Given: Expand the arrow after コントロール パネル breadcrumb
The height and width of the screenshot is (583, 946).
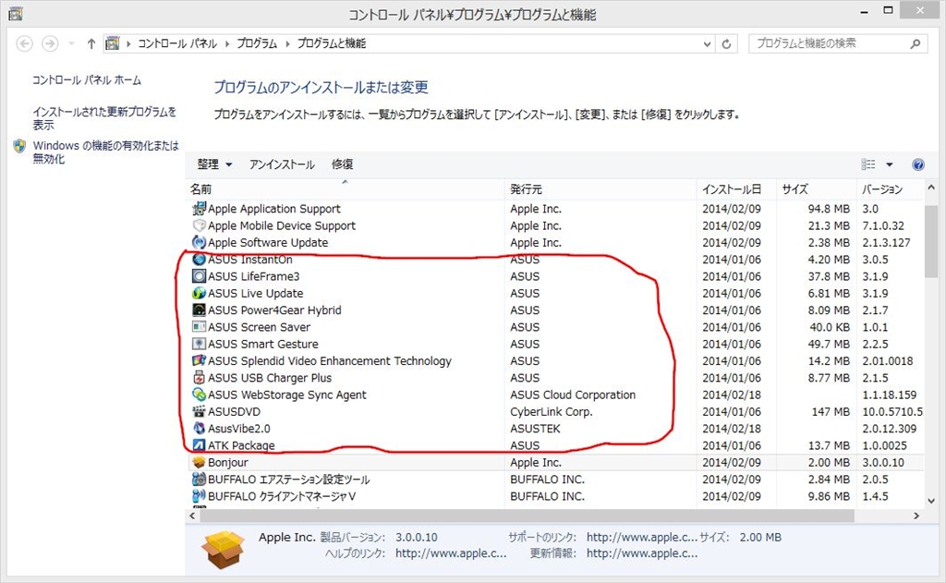Looking at the screenshot, I should tap(227, 43).
